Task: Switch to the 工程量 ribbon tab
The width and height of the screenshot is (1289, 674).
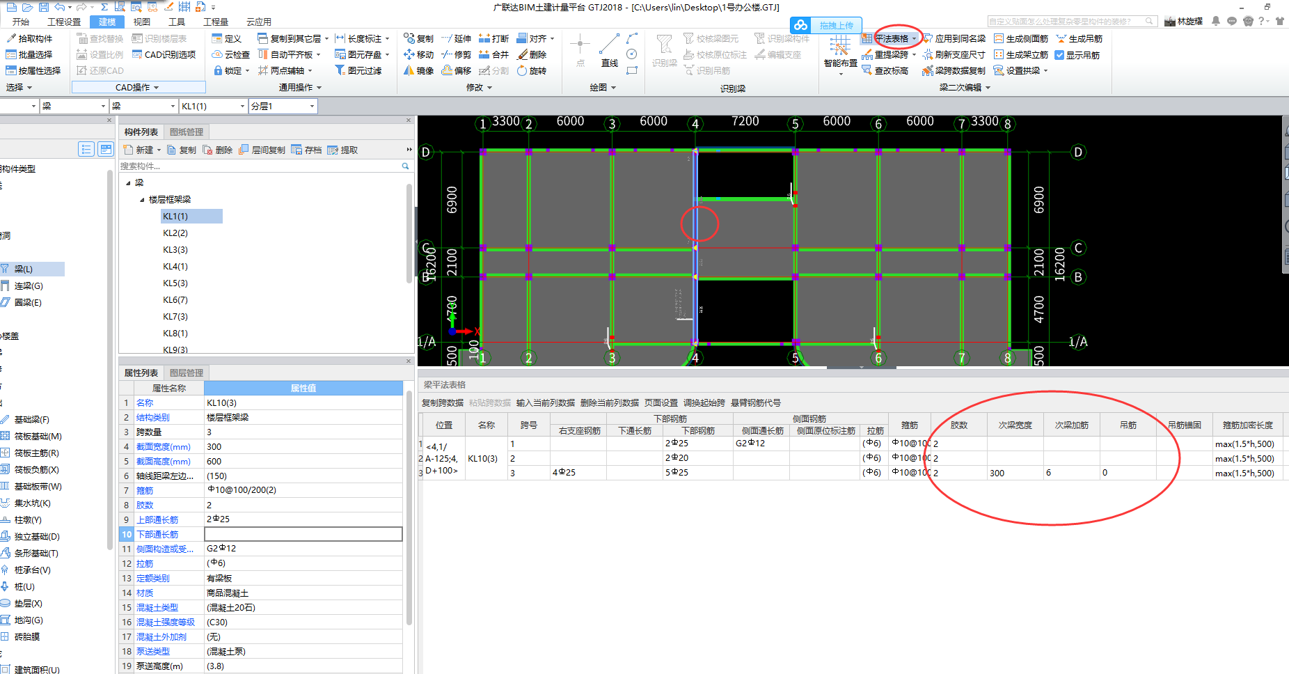Action: pos(216,22)
